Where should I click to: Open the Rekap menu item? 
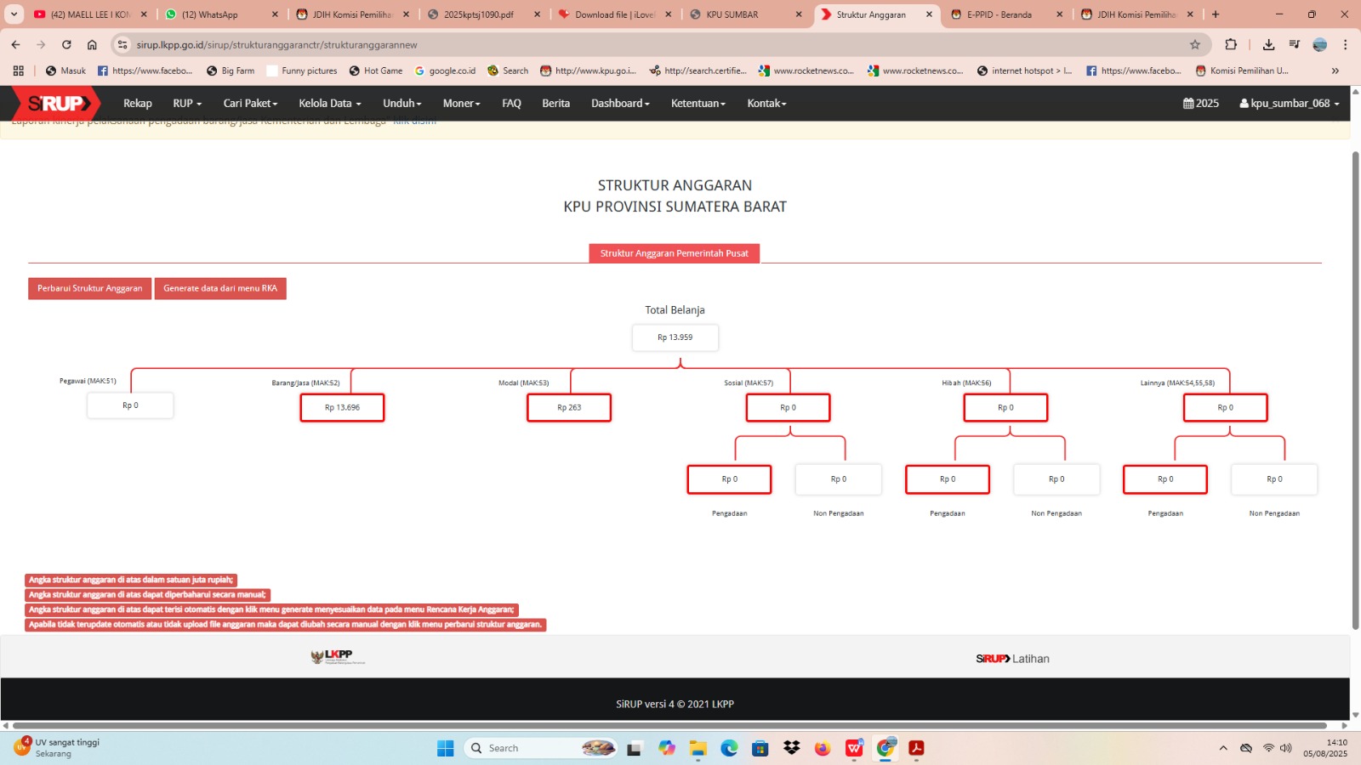coord(137,104)
